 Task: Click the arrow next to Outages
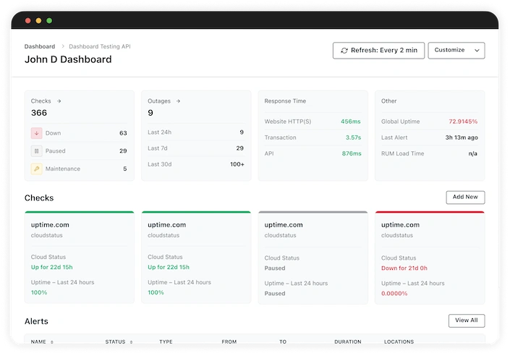(178, 101)
